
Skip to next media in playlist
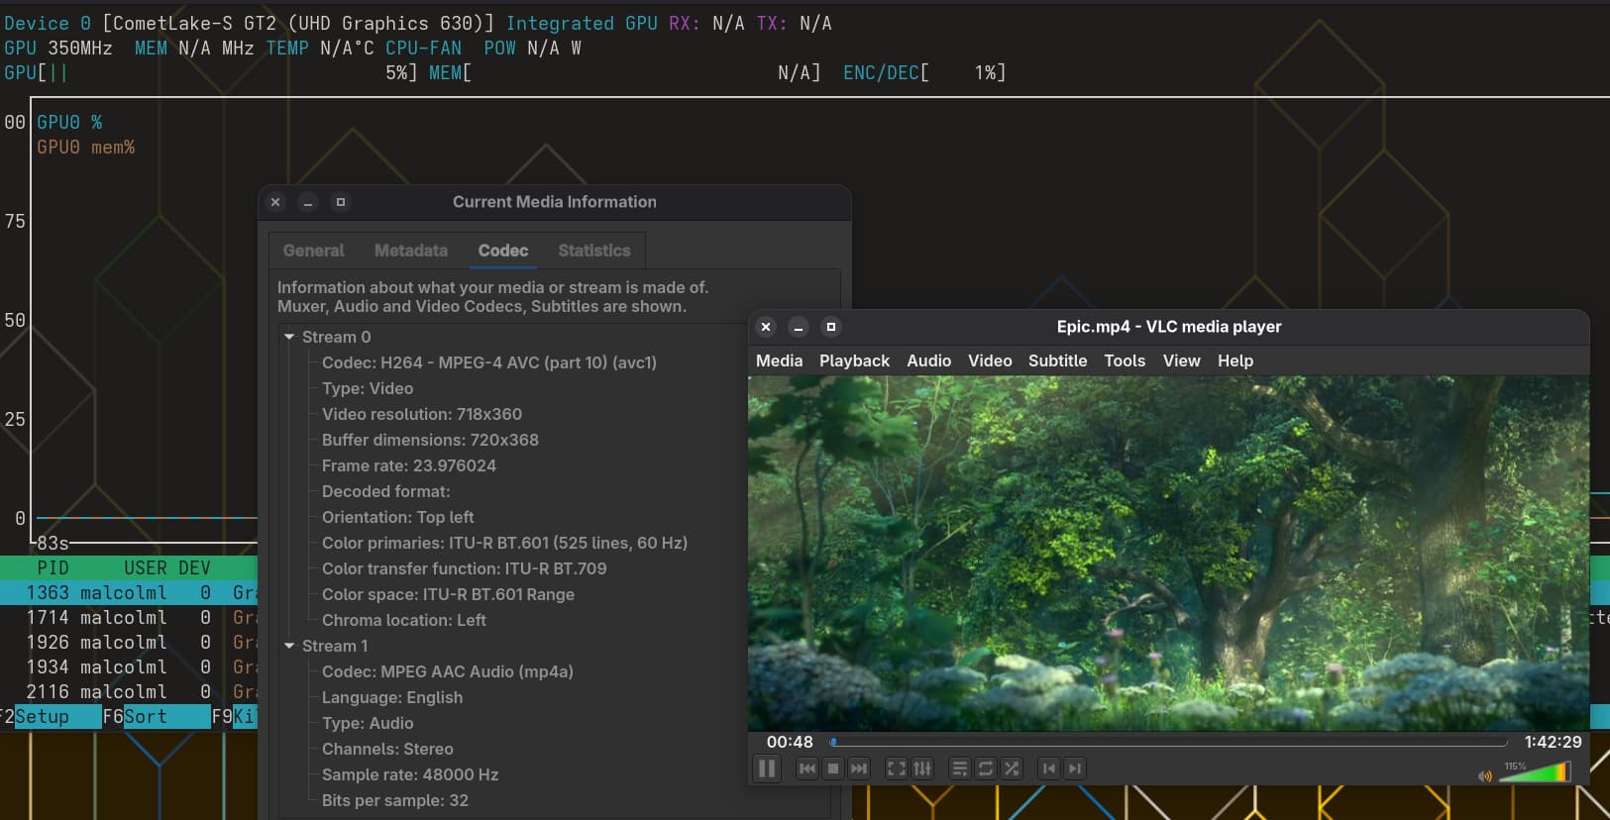pyautogui.click(x=859, y=769)
